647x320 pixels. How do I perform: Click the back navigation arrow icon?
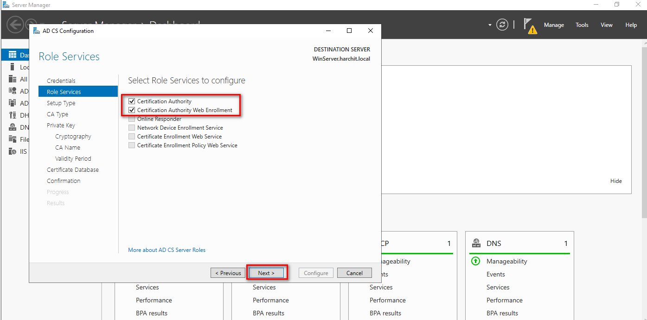tap(15, 25)
